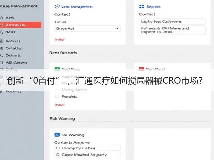Click the Lig by test Cadernens field
The height and width of the screenshot is (160, 214).
pos(172,21)
